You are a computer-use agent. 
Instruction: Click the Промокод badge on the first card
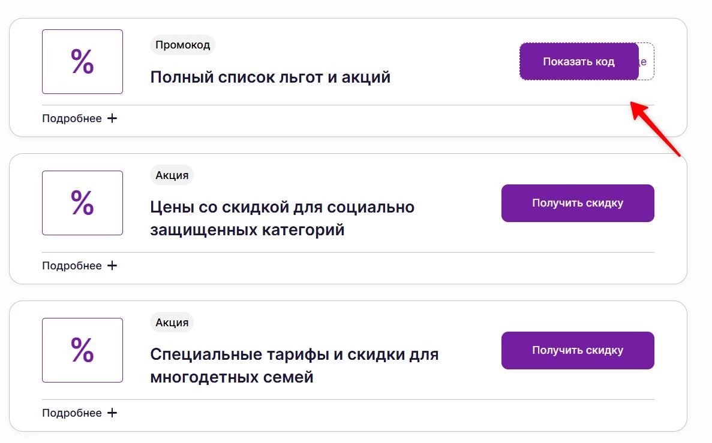click(x=182, y=44)
